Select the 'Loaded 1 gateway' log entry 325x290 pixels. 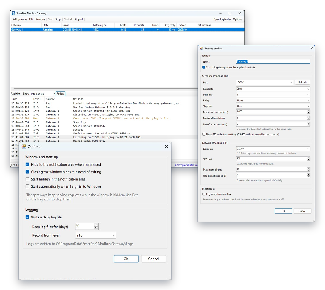(104, 103)
